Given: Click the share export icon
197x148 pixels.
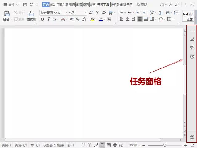Looking at the screenshot, I should tap(177, 5).
